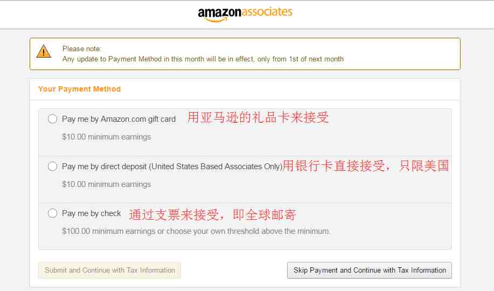Screen dimensions: 494x291
Task: Choose the direct deposit radio button
Action: (53, 166)
